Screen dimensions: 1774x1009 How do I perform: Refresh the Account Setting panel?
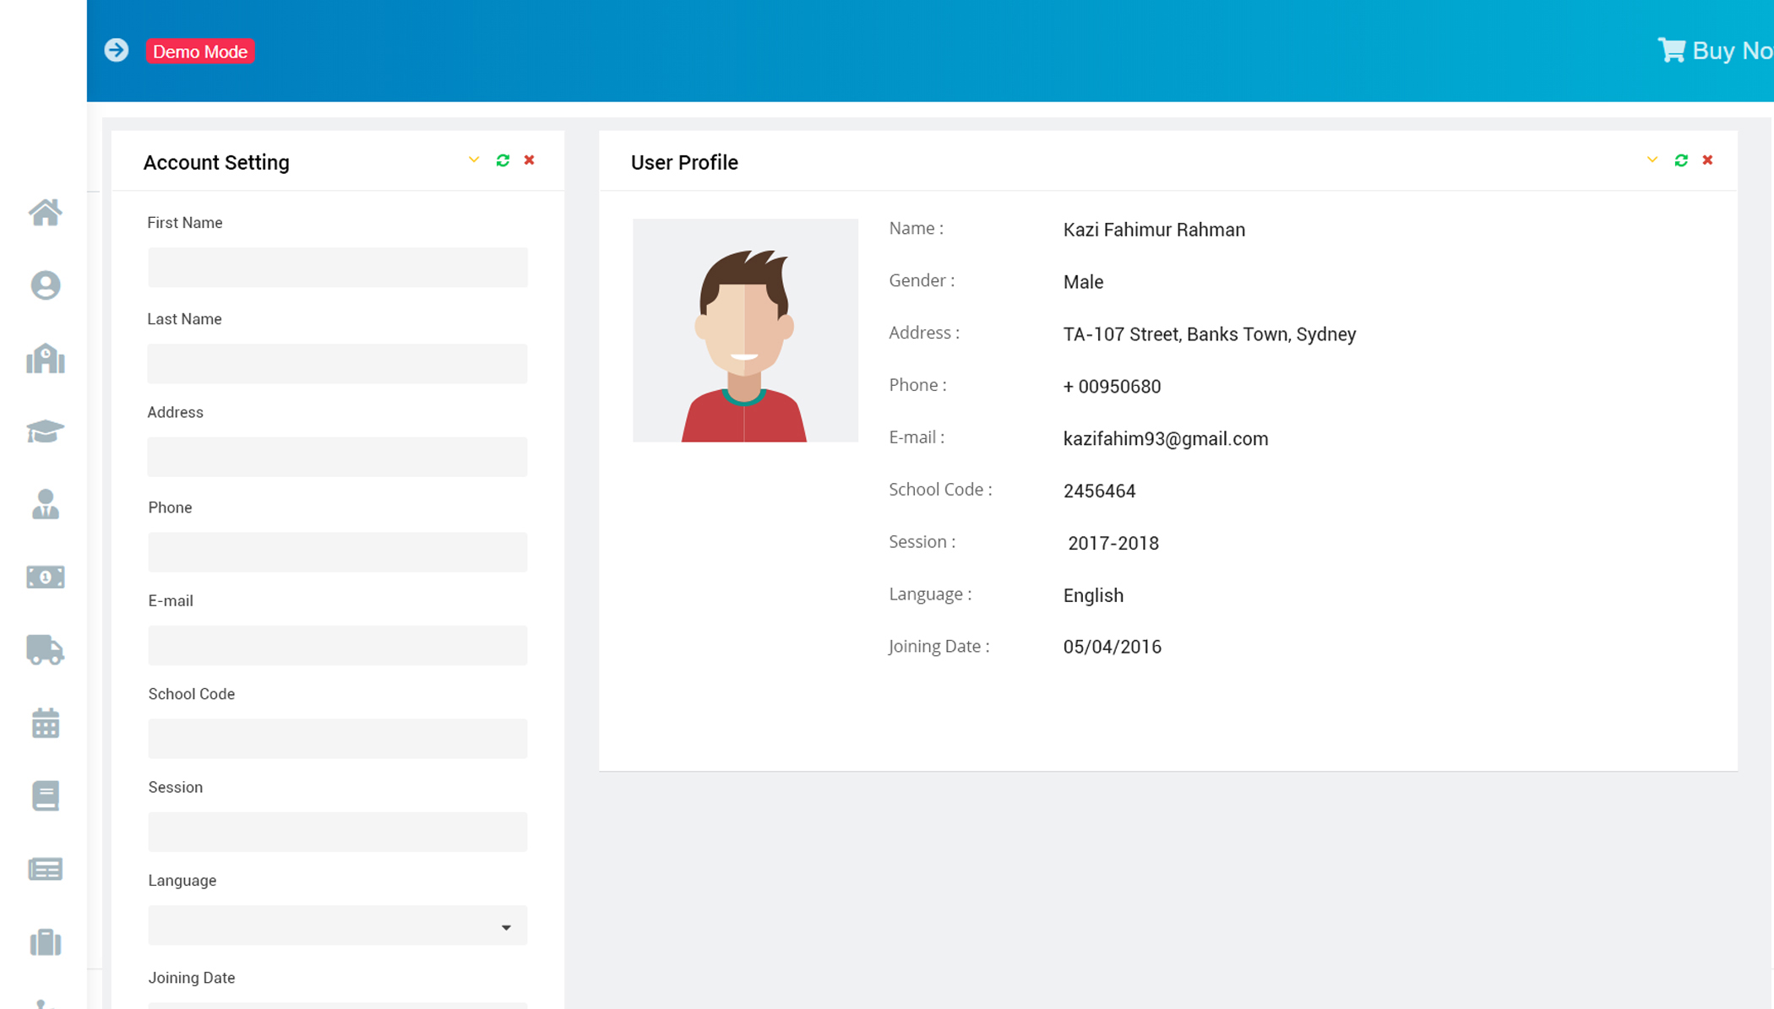point(503,160)
